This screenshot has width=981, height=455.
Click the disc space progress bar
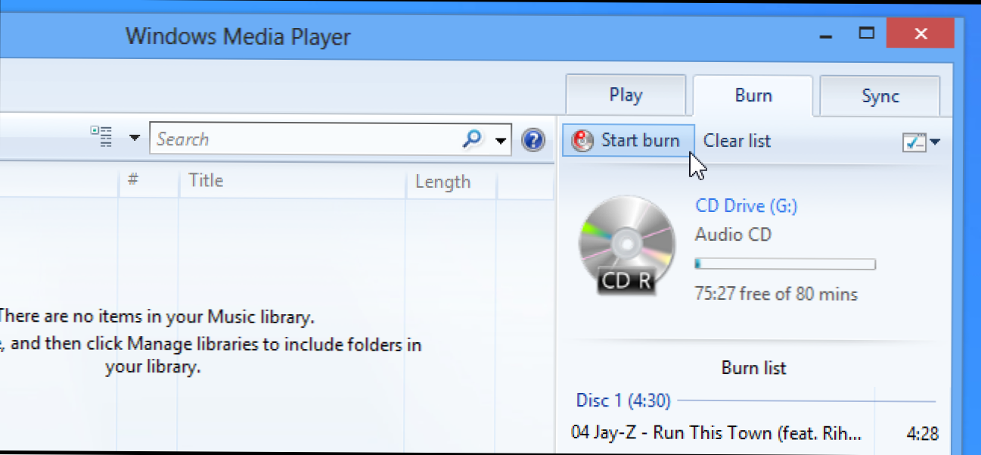click(784, 263)
